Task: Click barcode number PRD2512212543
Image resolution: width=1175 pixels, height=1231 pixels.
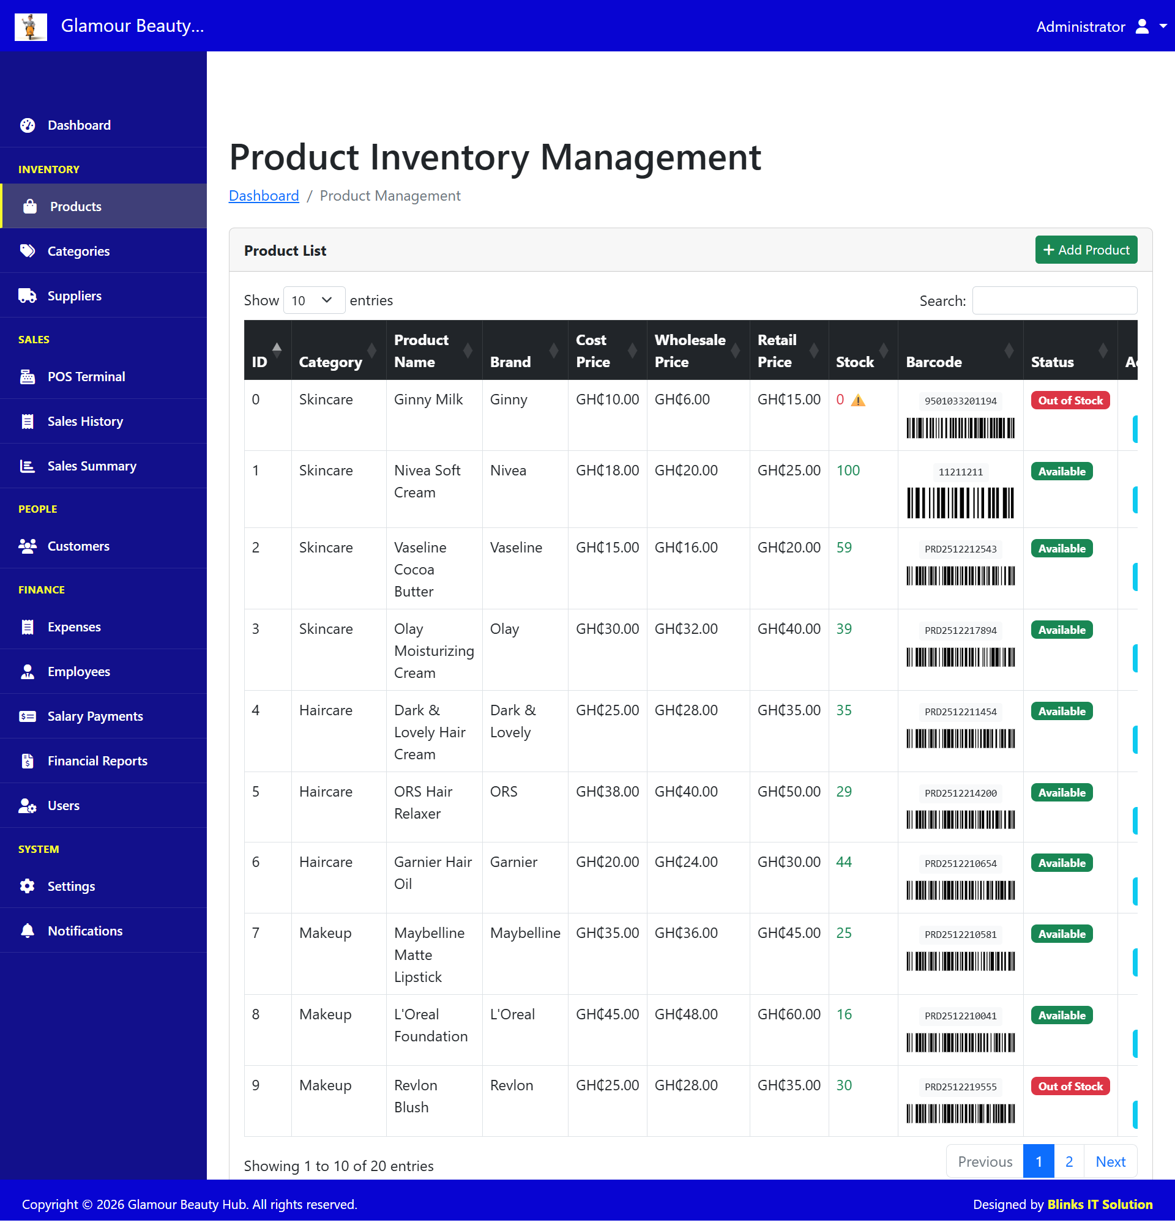Action: point(960,549)
